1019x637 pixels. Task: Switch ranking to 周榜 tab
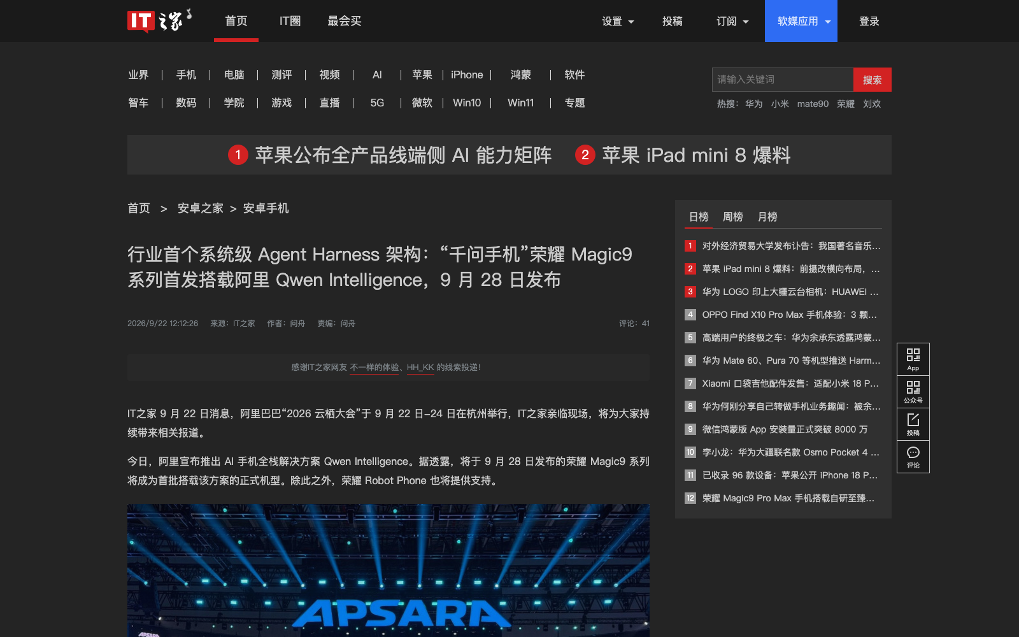coord(733,217)
